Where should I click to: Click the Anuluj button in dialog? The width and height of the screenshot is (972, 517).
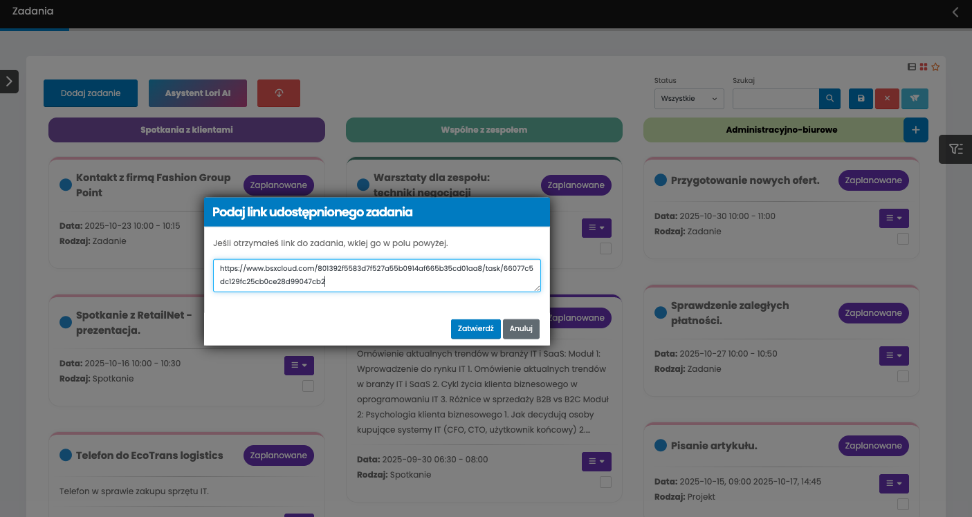521,329
